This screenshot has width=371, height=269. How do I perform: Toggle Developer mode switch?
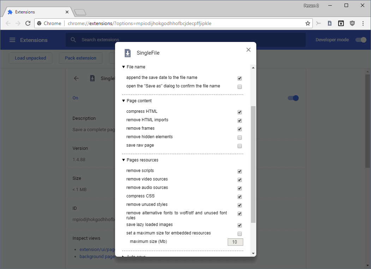361,40
